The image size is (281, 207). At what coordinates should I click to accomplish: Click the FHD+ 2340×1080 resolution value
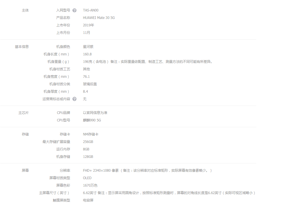point(147,171)
